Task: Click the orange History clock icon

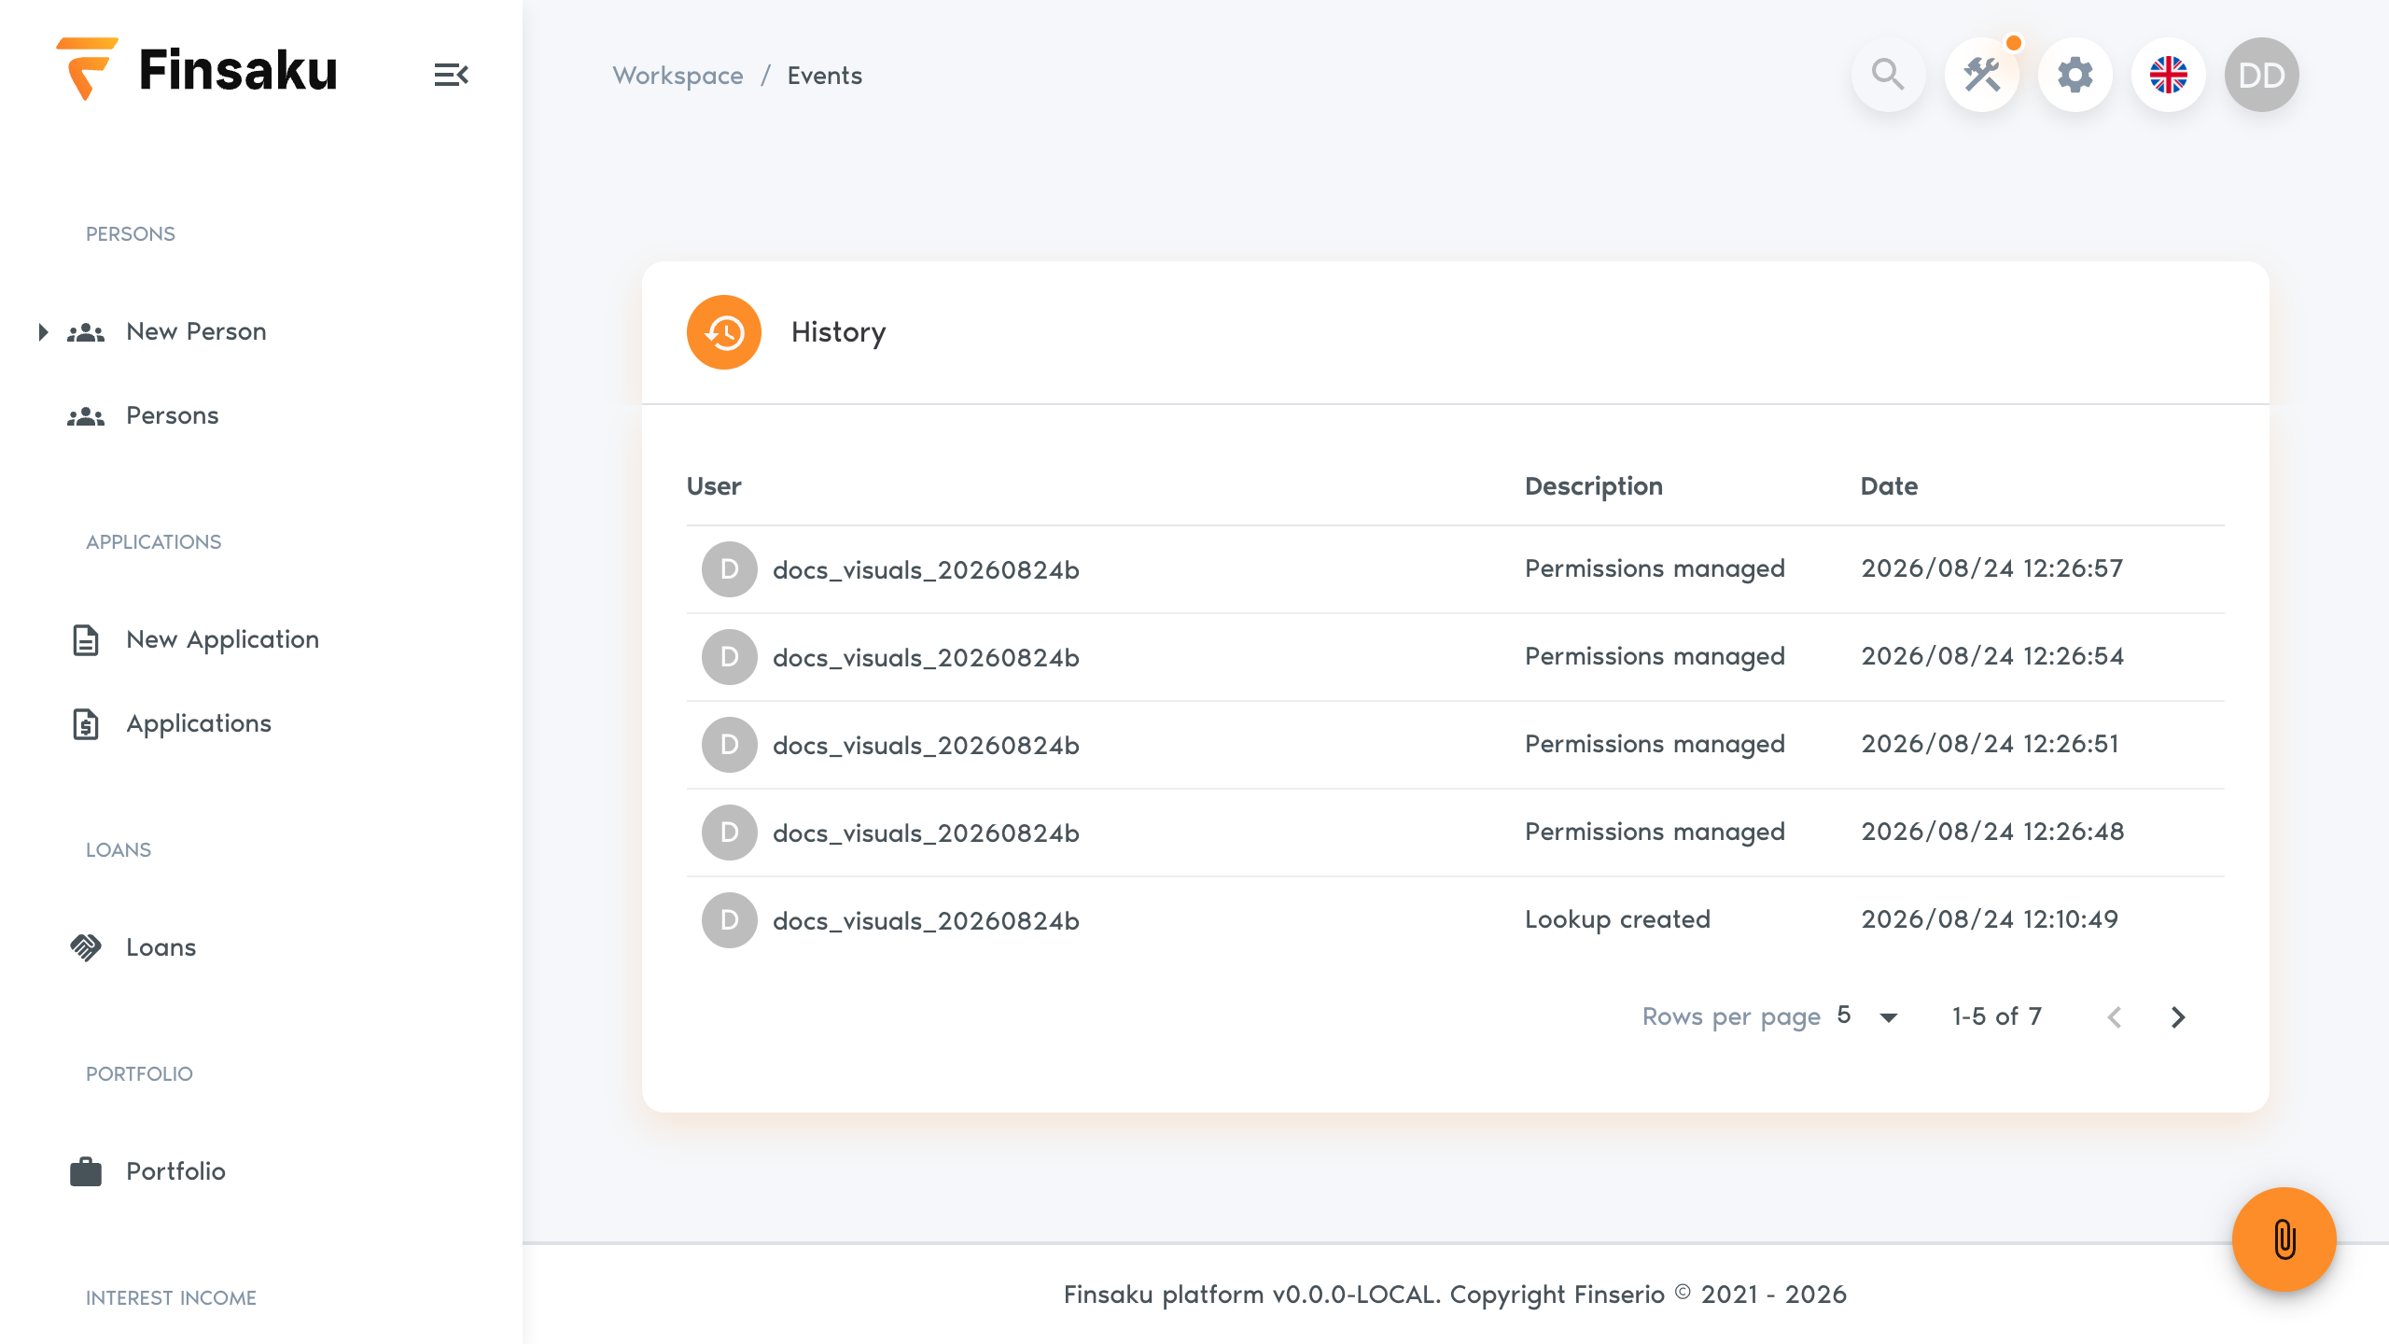Action: click(724, 332)
